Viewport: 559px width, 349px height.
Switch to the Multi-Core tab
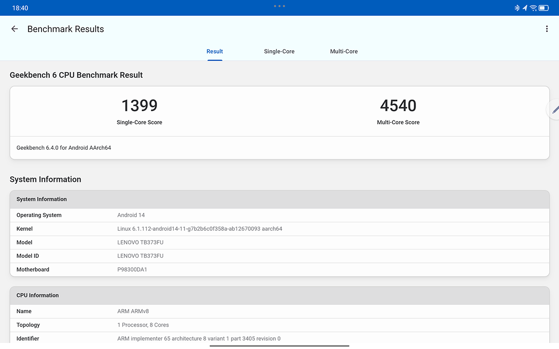[x=344, y=51]
